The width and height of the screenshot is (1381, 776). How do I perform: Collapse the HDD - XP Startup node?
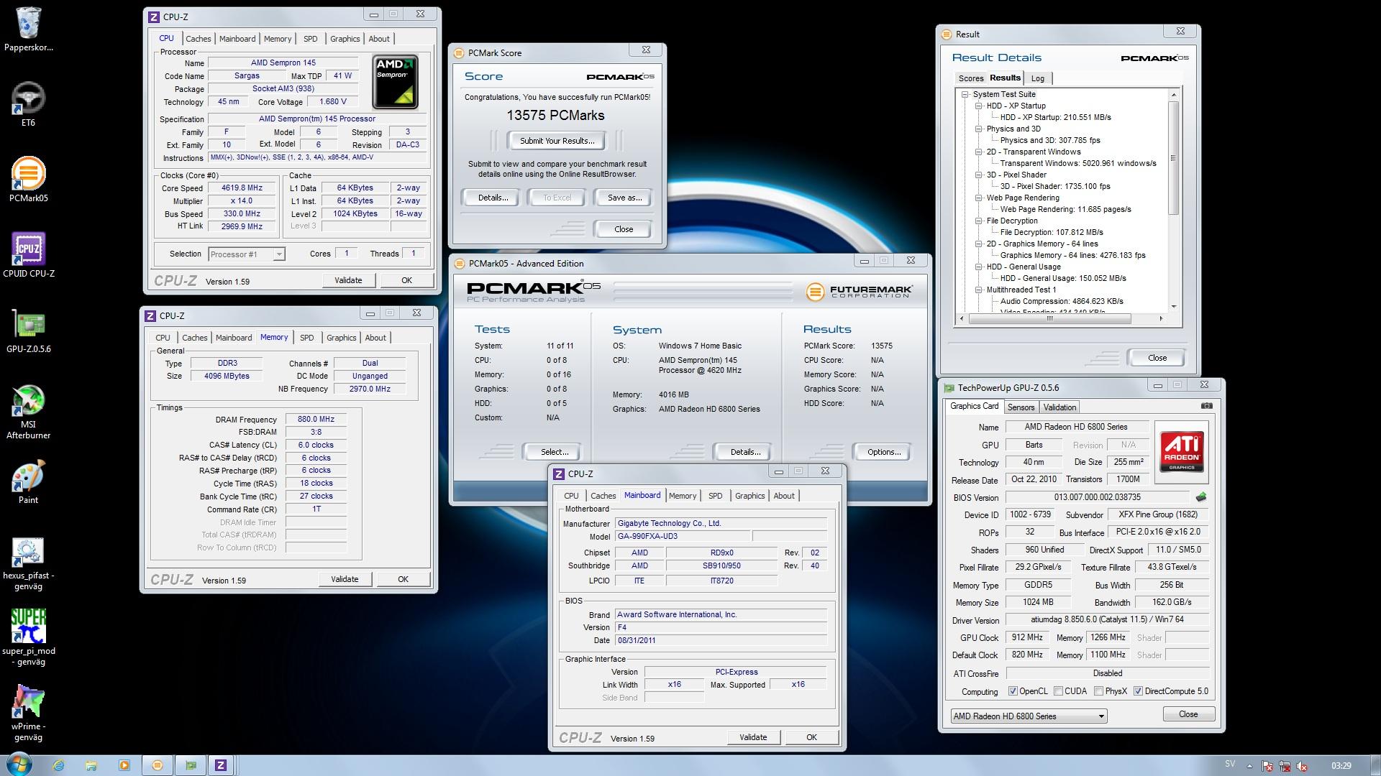pyautogui.click(x=978, y=106)
